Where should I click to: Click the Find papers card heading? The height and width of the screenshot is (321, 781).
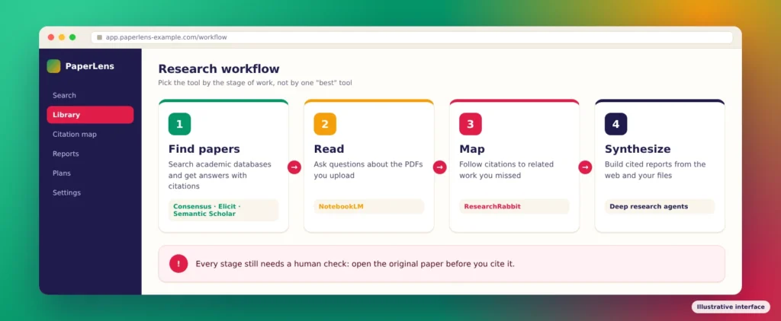(204, 149)
